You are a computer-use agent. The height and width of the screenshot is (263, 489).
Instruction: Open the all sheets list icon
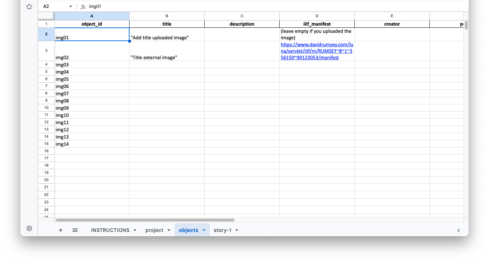[x=75, y=230]
